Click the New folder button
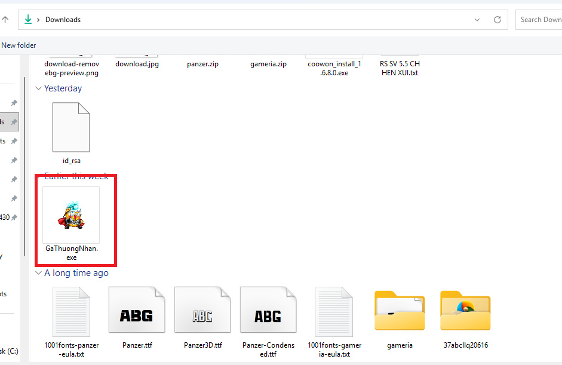This screenshot has width=562, height=365. [18, 45]
